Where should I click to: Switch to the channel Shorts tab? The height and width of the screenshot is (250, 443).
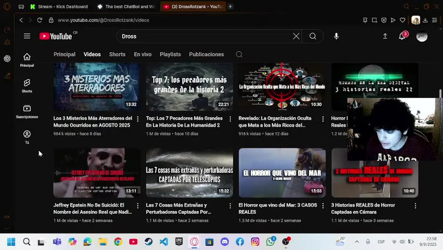117,54
